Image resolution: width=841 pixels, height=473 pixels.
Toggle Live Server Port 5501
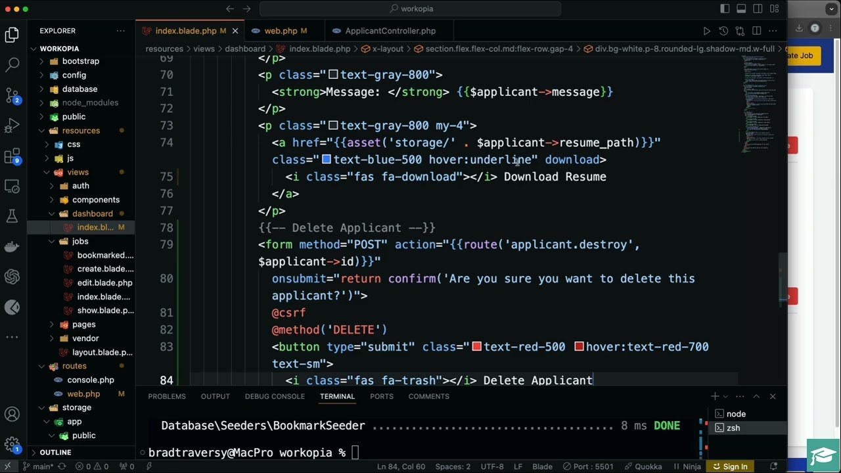pos(588,466)
